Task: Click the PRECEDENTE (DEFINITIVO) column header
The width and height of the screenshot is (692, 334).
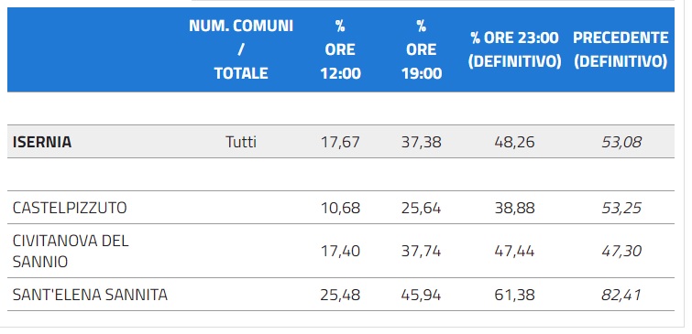Action: tap(621, 49)
